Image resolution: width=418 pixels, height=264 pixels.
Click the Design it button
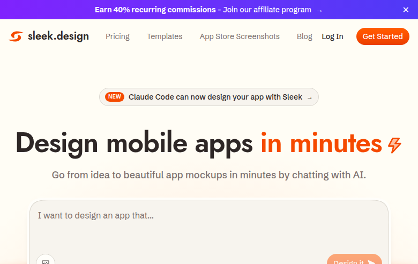354,260
